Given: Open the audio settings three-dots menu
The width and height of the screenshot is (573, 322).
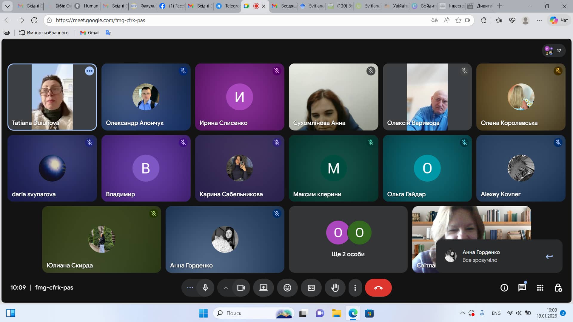Looking at the screenshot, I should click(190, 288).
